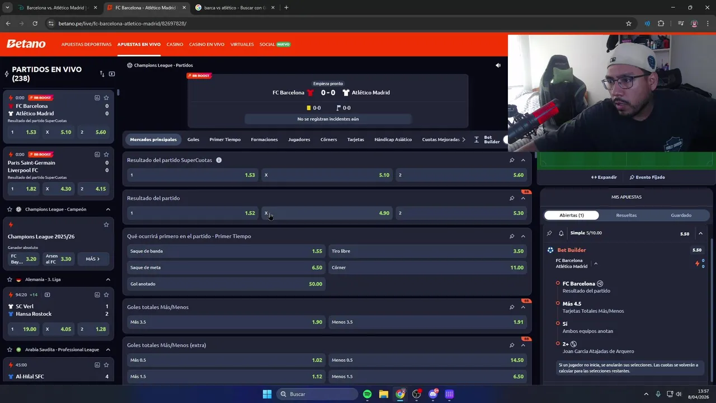Bet on draw at 4.90 in Resultado del partido
716x403 pixels.
[327, 213]
